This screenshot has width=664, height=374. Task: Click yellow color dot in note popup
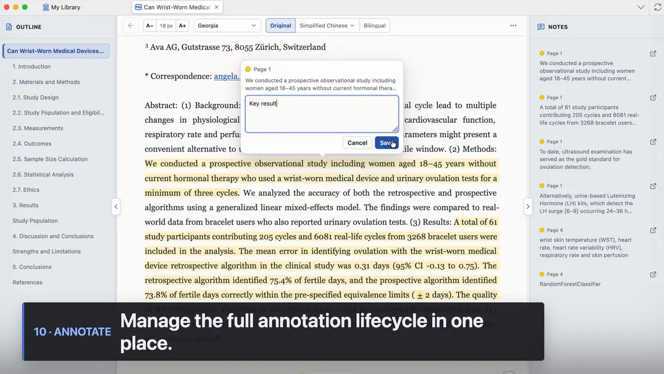(248, 69)
